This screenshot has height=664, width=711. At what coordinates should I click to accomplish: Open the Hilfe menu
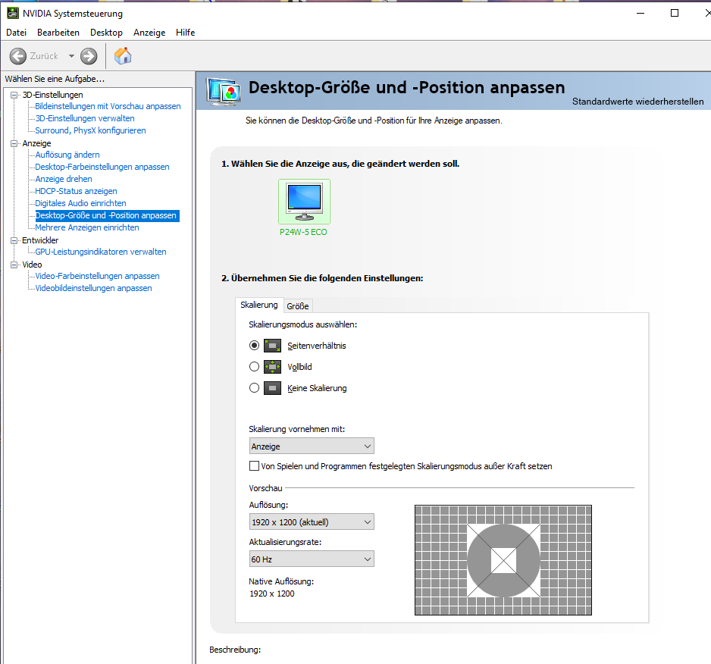pyautogui.click(x=186, y=33)
